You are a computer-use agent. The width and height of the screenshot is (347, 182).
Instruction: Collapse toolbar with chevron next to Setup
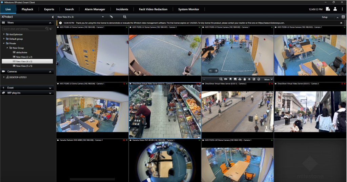pos(338,17)
